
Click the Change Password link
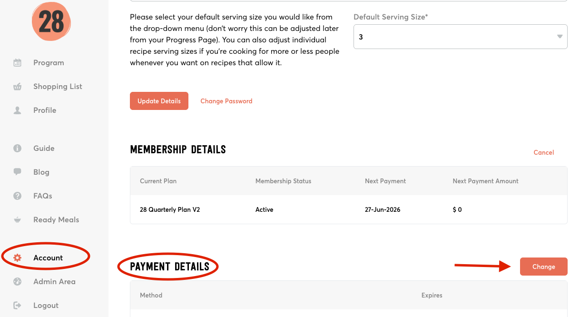click(x=226, y=101)
